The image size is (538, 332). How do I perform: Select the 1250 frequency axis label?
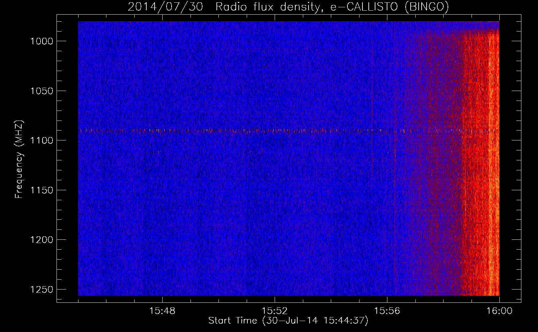pos(42,290)
